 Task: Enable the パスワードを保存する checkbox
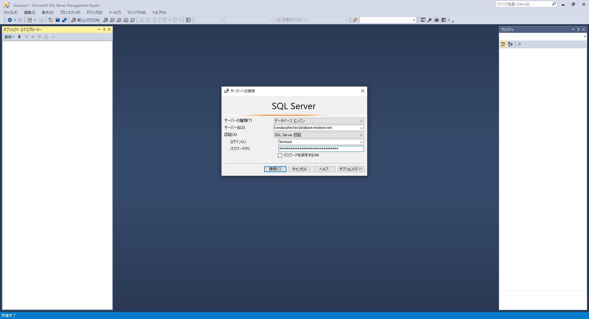pos(280,155)
